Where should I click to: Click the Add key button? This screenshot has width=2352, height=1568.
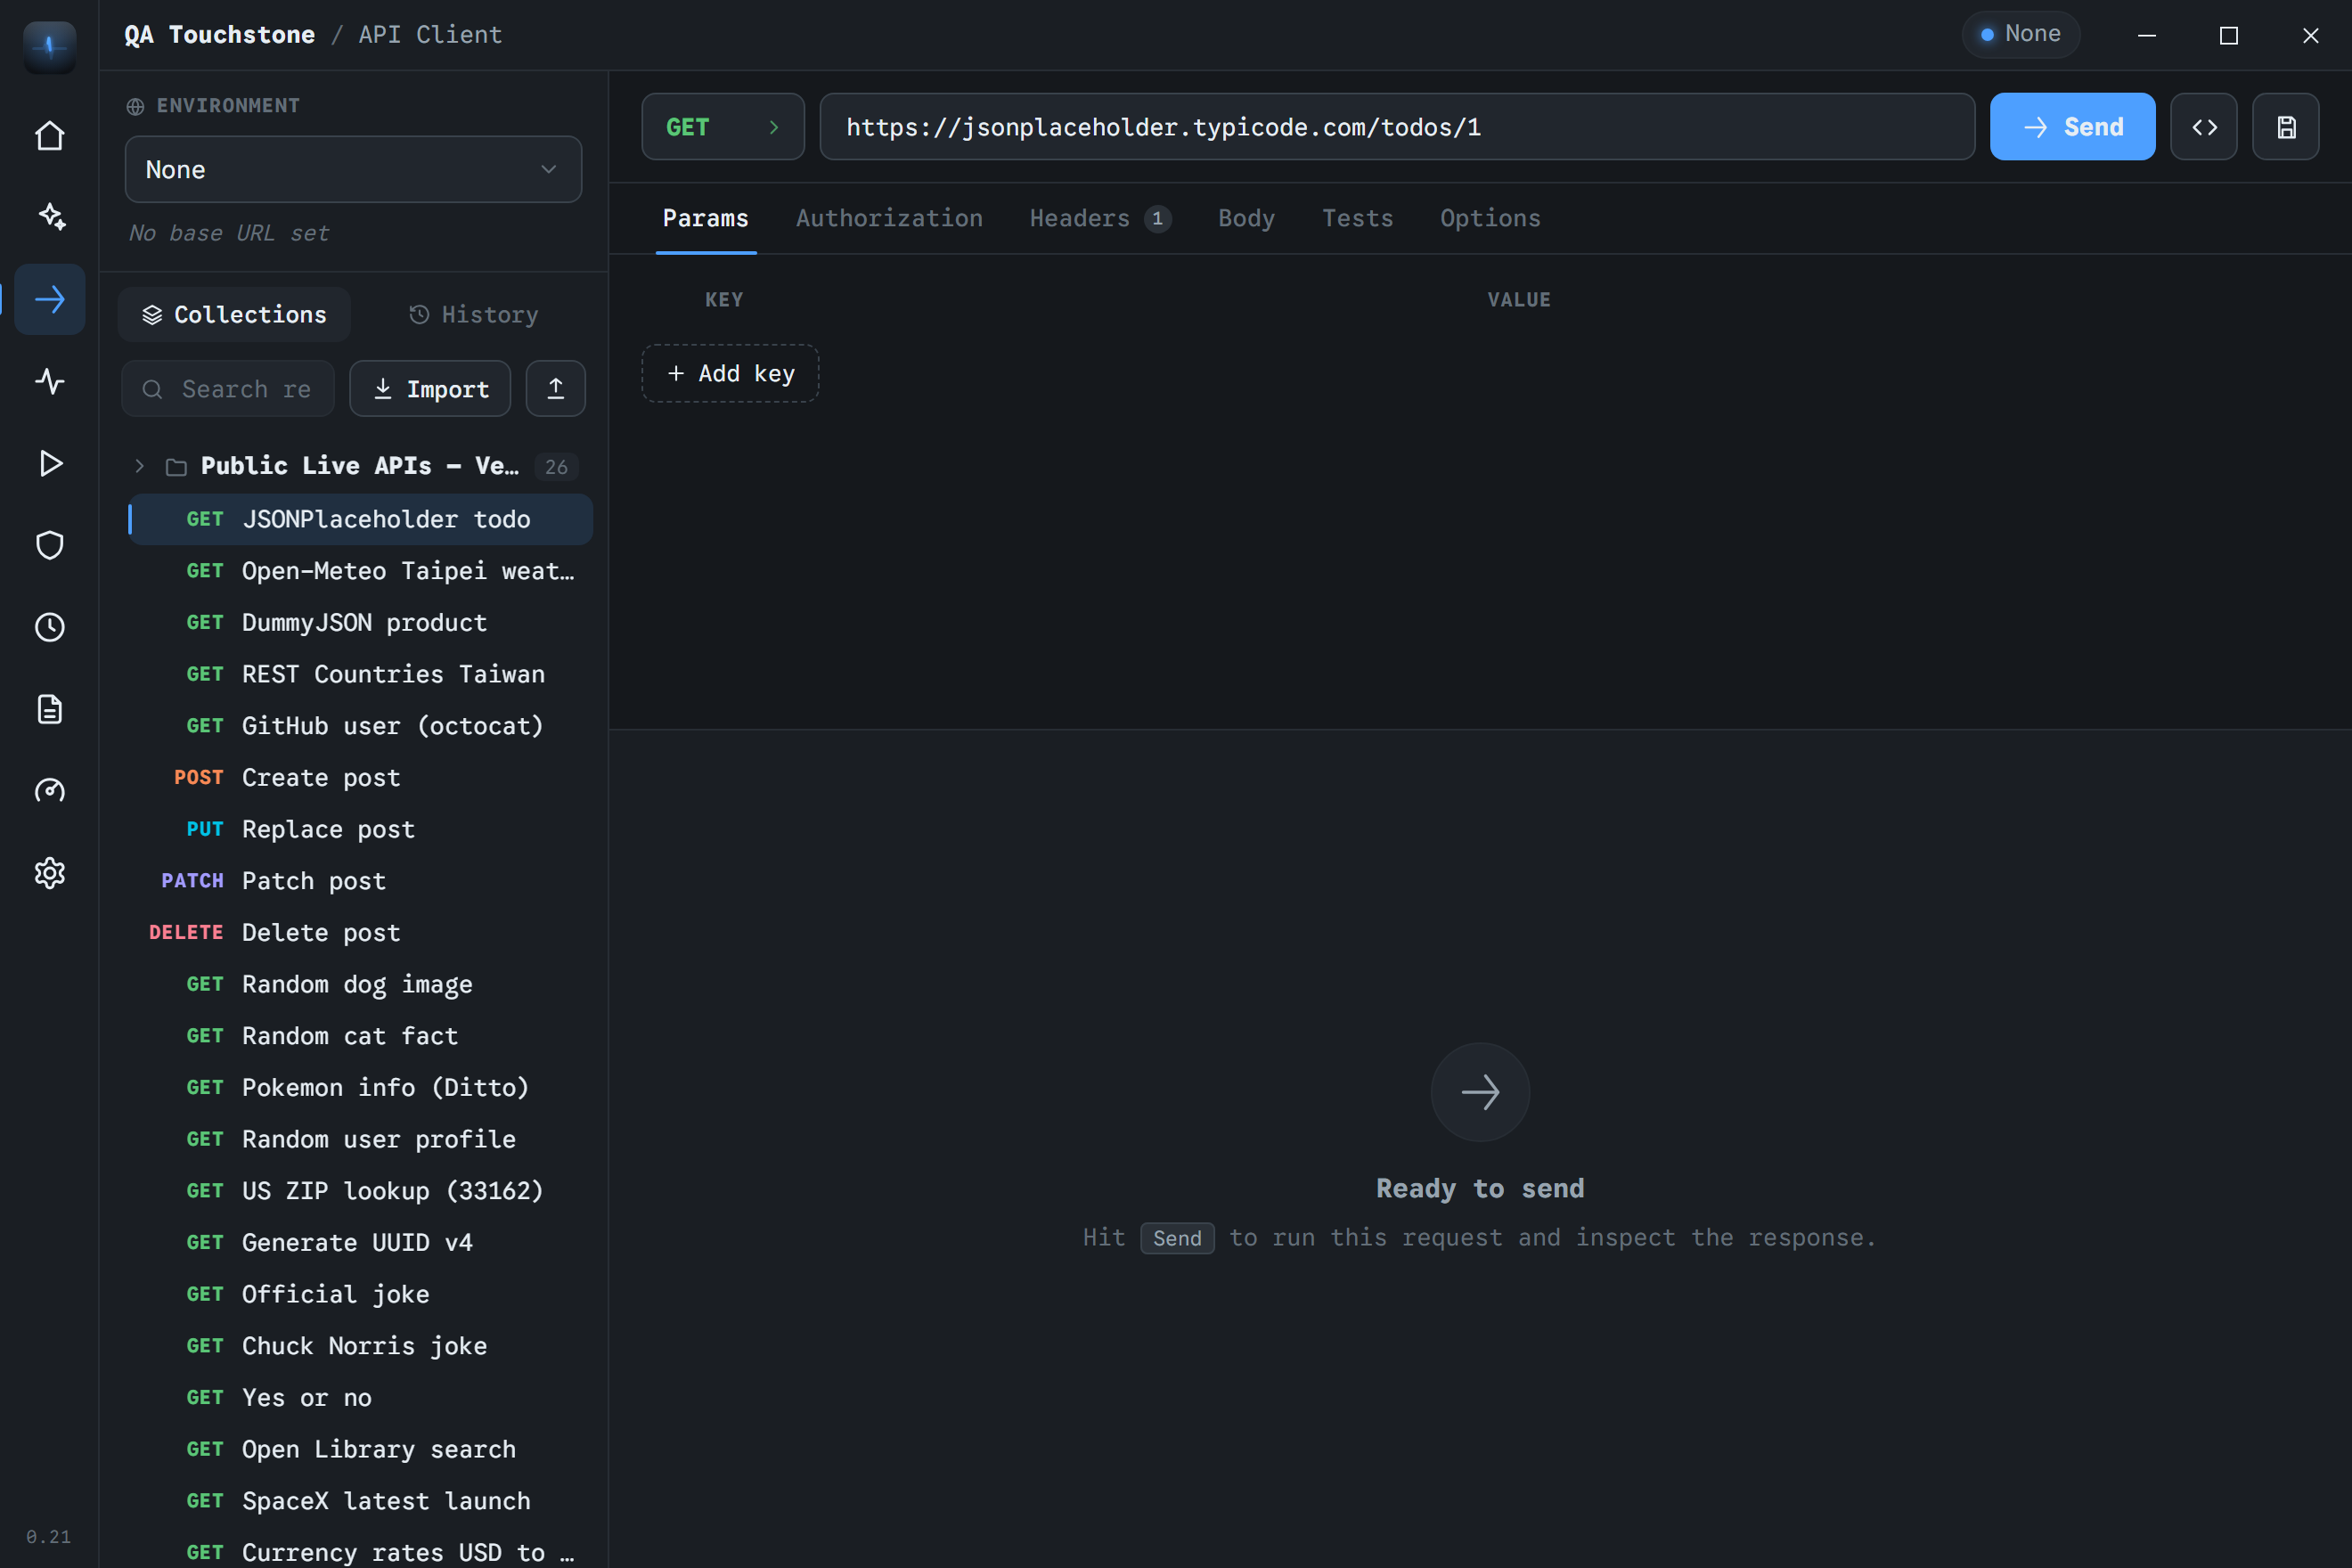(x=730, y=373)
